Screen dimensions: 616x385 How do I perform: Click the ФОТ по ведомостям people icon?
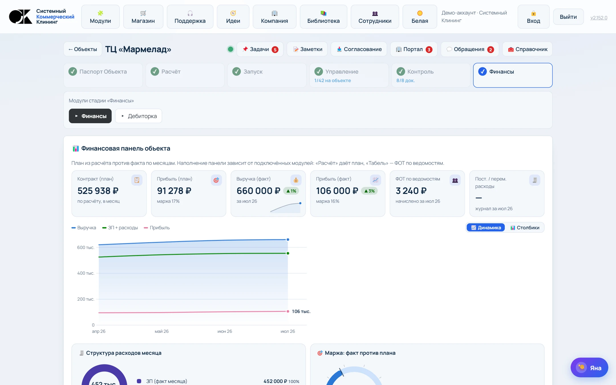tap(455, 180)
